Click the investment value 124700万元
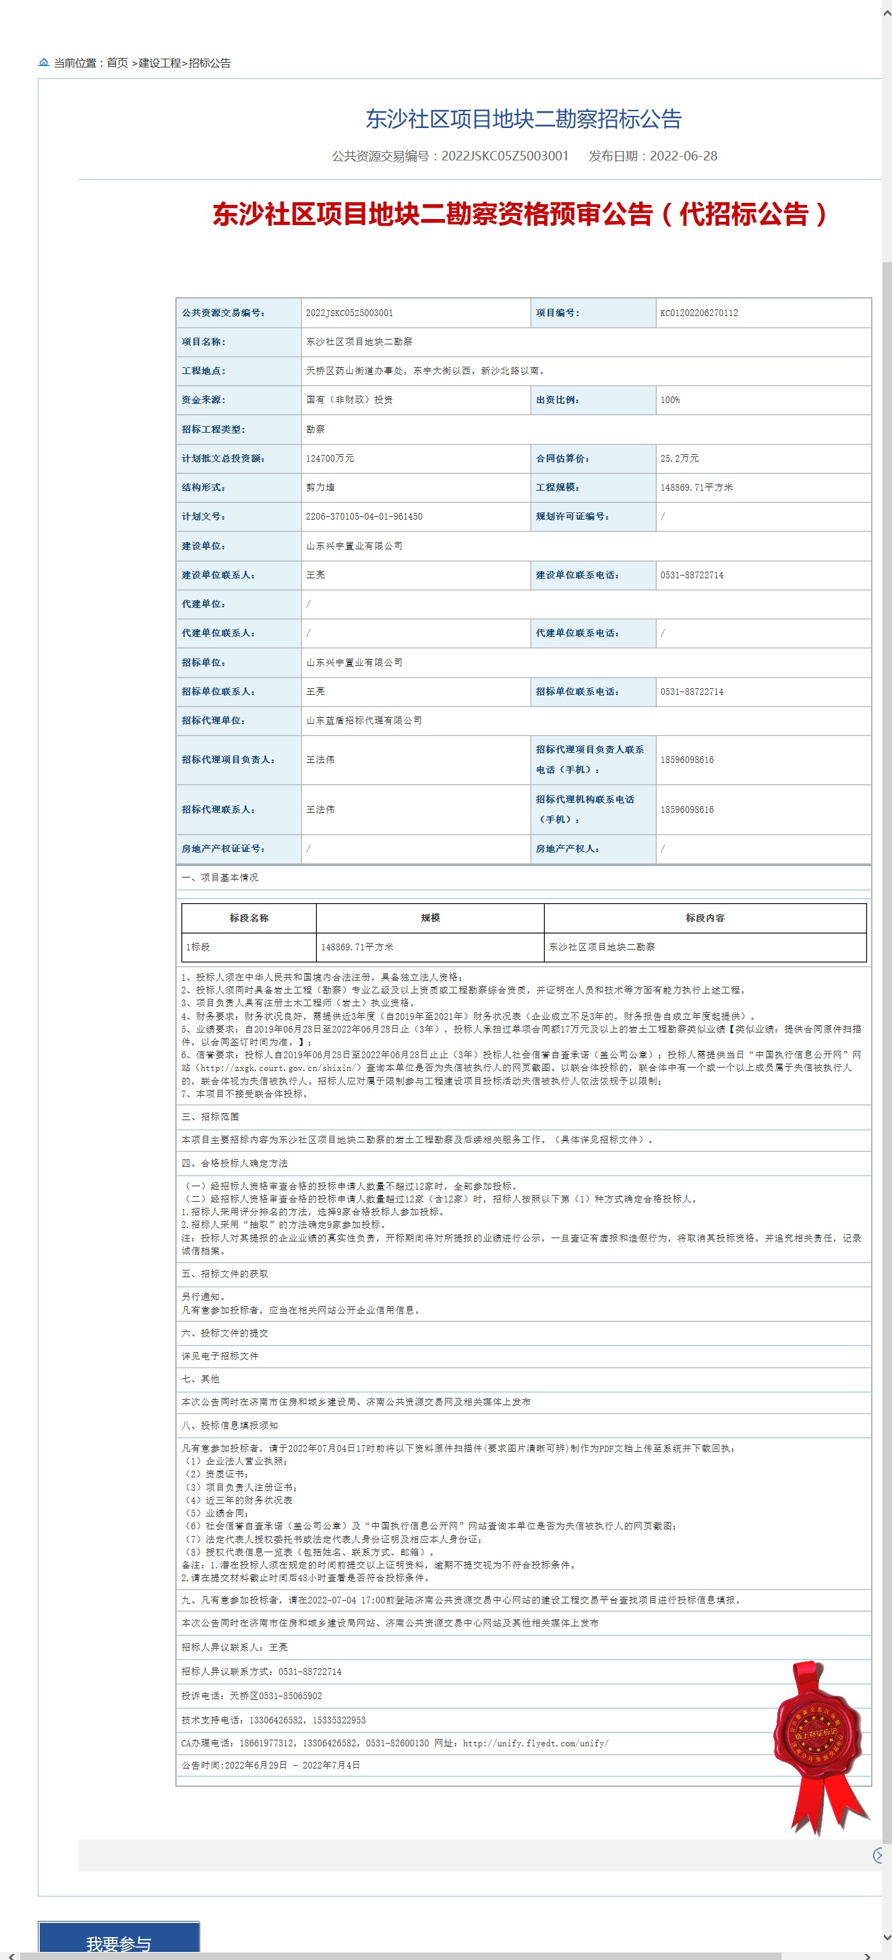The image size is (892, 1960). pos(330,459)
